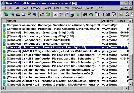Click the wwwild@b author in Dohnányi row

pos(110,25)
